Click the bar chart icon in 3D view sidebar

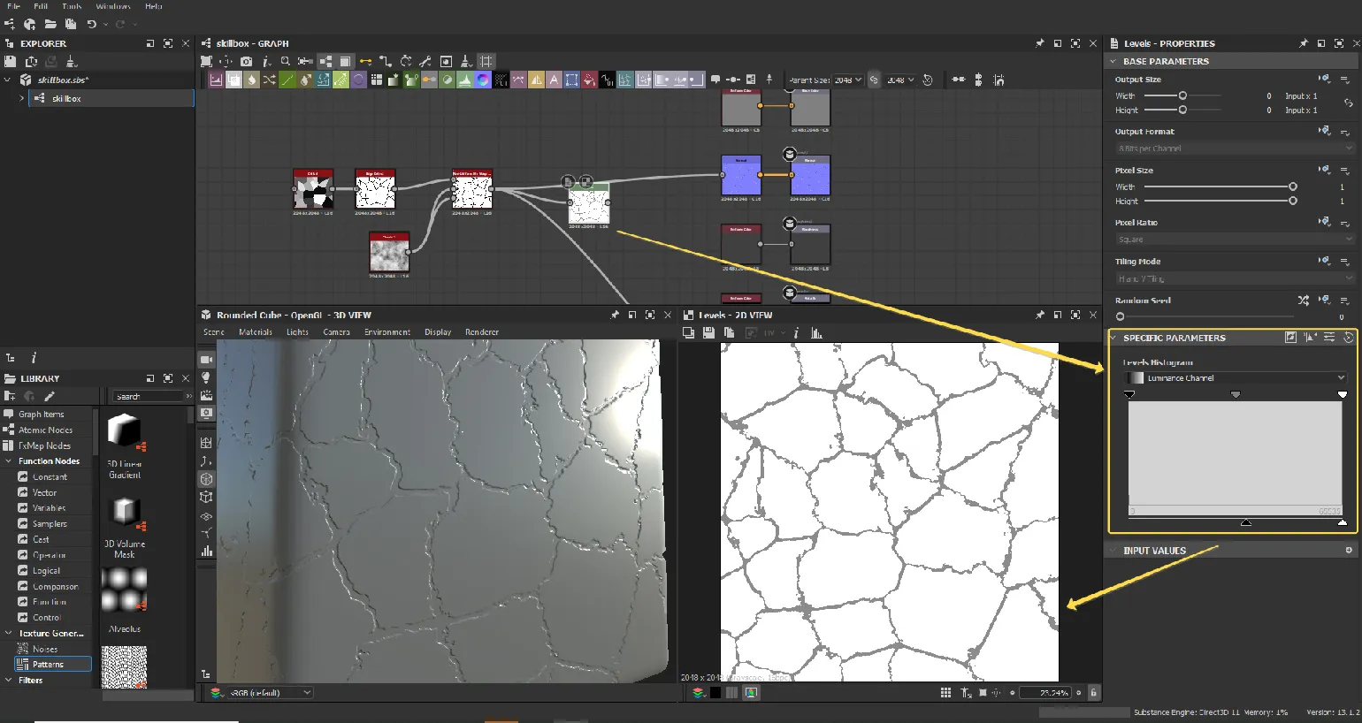point(206,551)
